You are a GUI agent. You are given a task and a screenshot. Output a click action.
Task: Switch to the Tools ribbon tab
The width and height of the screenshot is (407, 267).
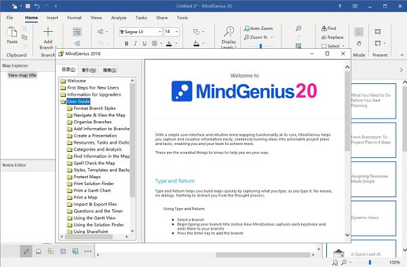click(x=182, y=18)
